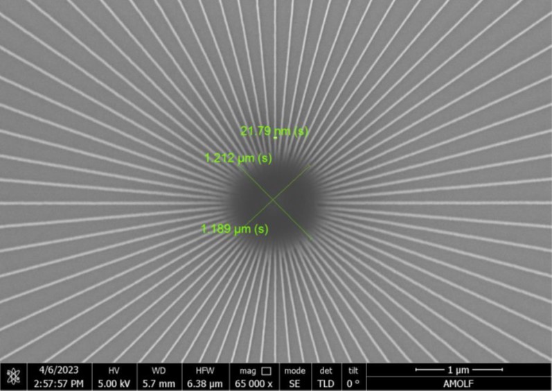The width and height of the screenshot is (552, 391).
Task: Select the HFW 6.38 µm value
Action: [203, 383]
